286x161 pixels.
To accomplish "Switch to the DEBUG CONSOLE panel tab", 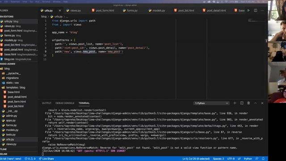I will click(x=65, y=103).
